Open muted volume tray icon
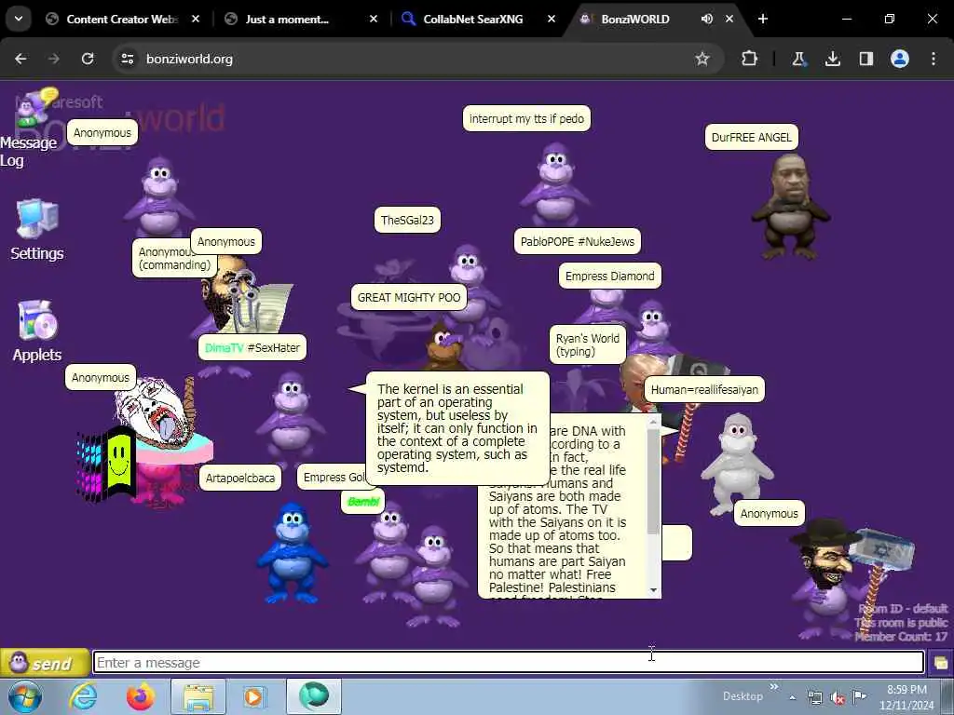The height and width of the screenshot is (715, 954). [838, 697]
